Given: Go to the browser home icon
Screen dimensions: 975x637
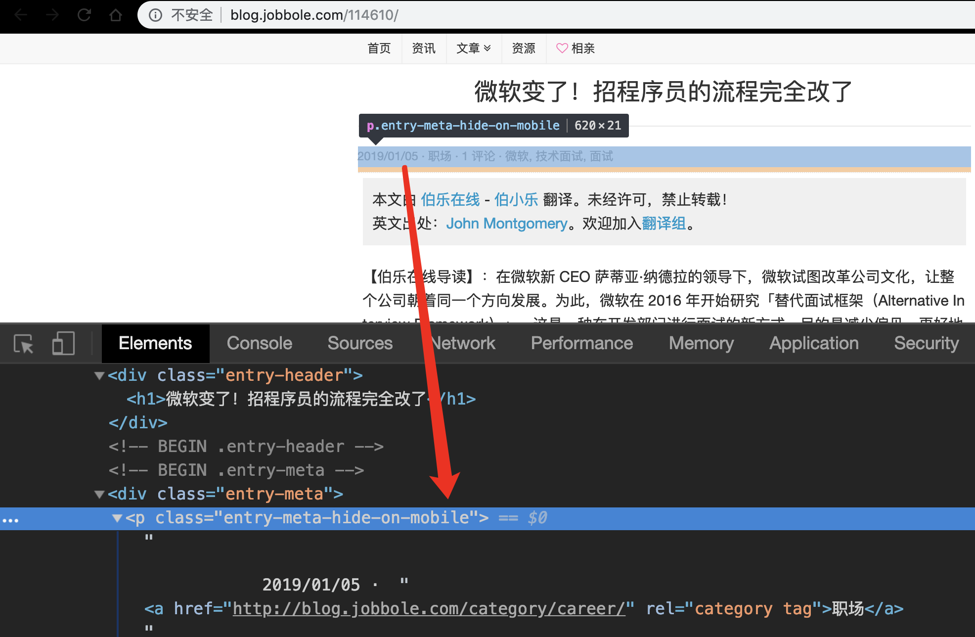Looking at the screenshot, I should [x=116, y=15].
